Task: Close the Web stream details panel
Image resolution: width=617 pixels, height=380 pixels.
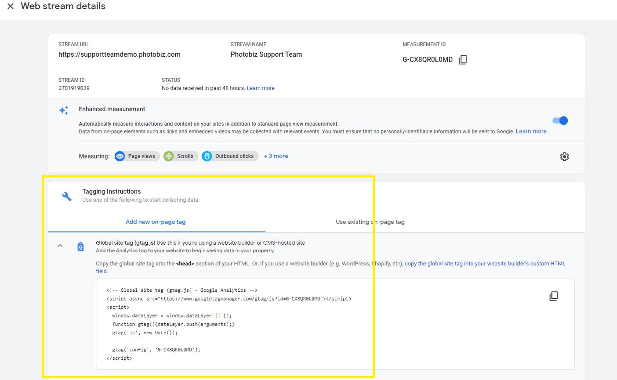Action: (x=11, y=6)
